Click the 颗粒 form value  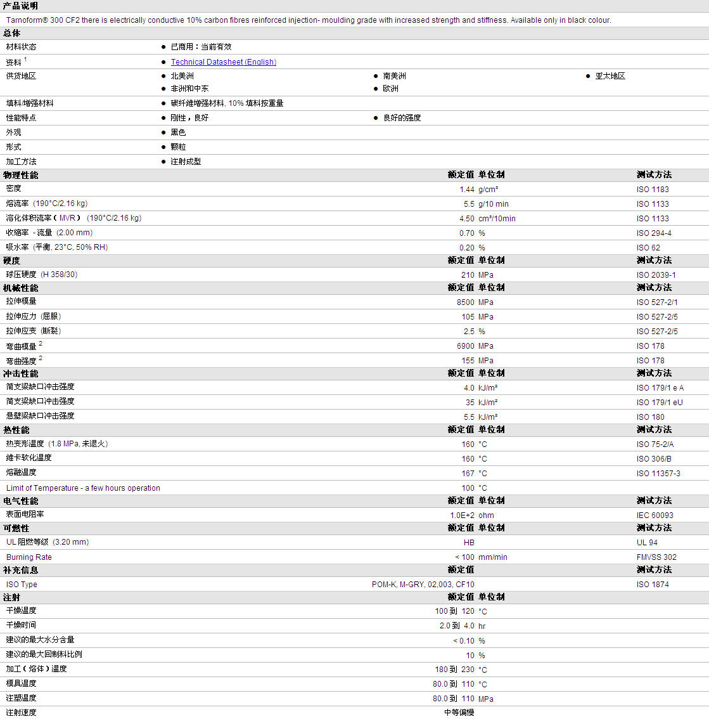point(178,147)
